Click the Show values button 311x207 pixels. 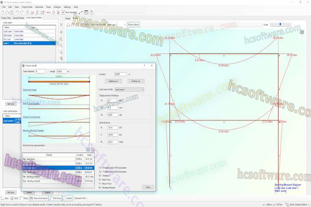coord(133,25)
